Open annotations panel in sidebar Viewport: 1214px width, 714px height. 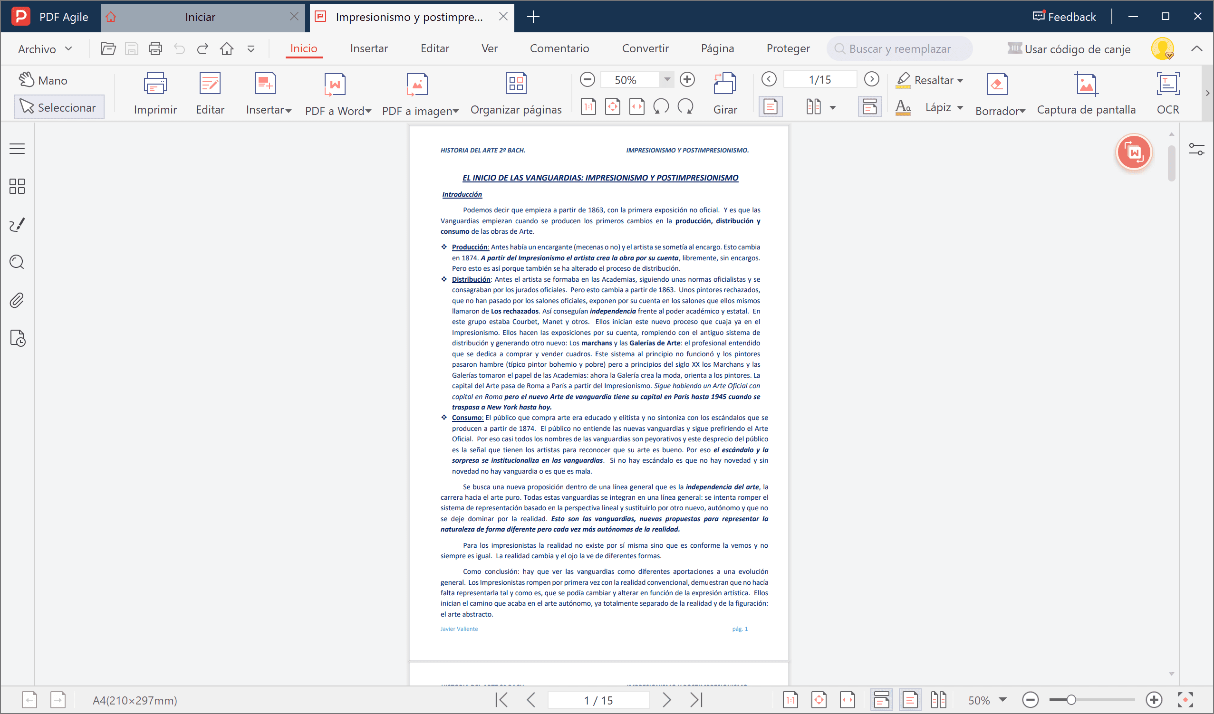coord(17,224)
